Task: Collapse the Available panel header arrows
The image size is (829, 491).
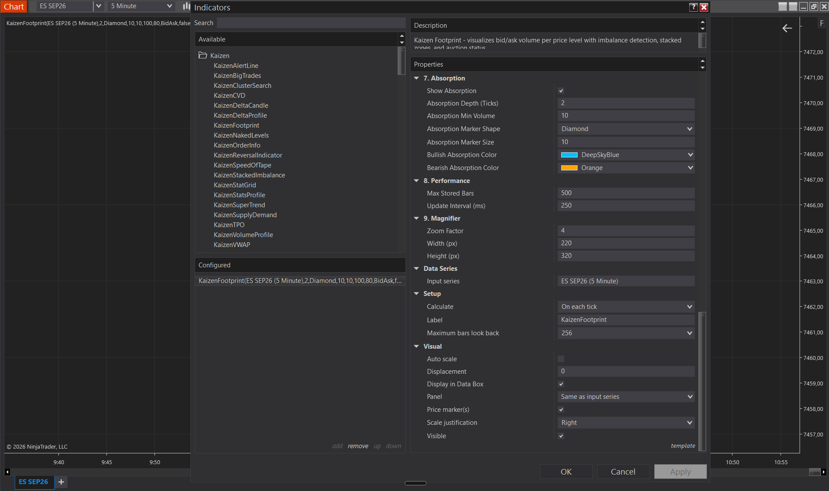Action: [x=402, y=39]
